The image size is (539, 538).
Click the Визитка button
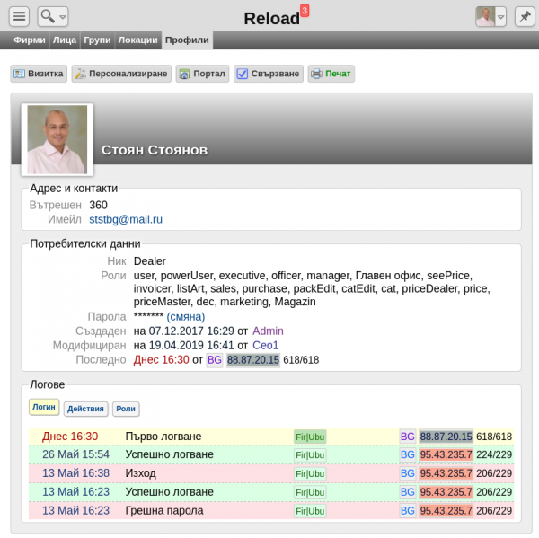pos(38,74)
